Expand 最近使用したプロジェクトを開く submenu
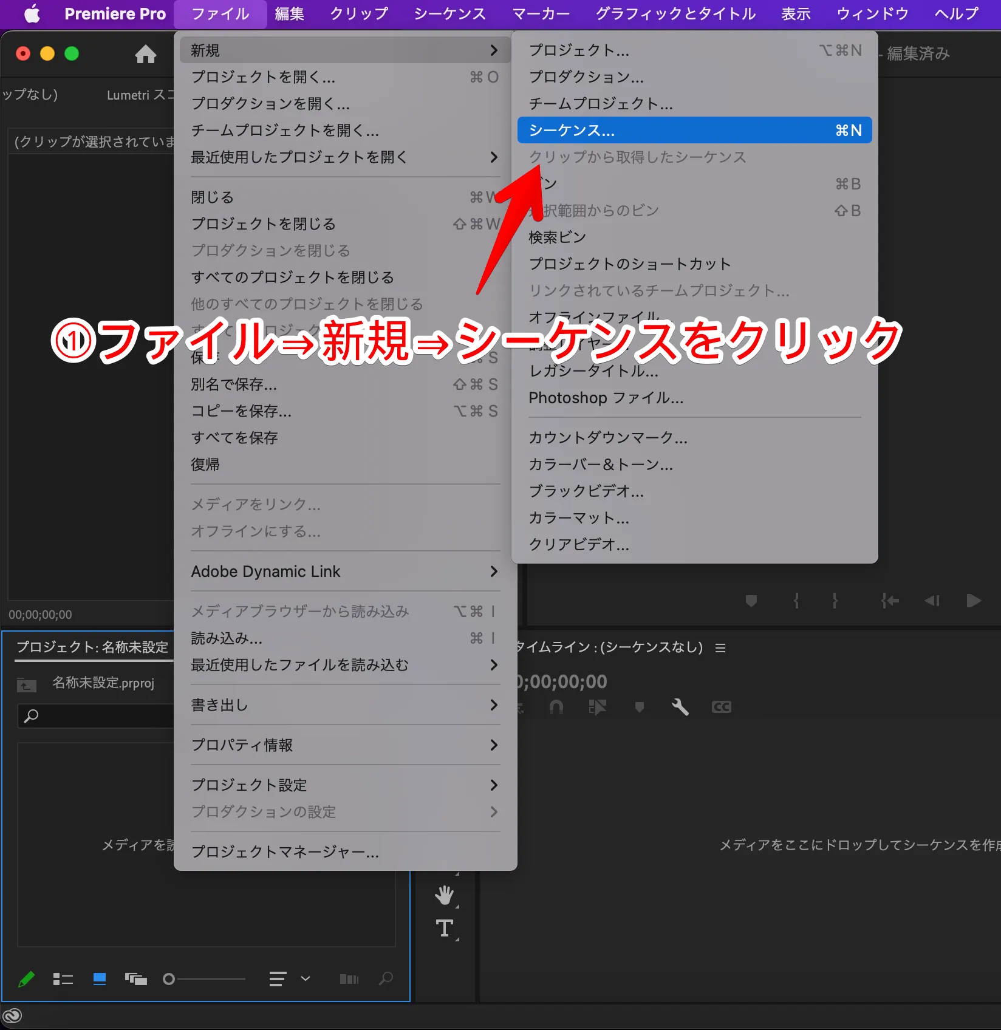This screenshot has height=1030, width=1001. (345, 157)
